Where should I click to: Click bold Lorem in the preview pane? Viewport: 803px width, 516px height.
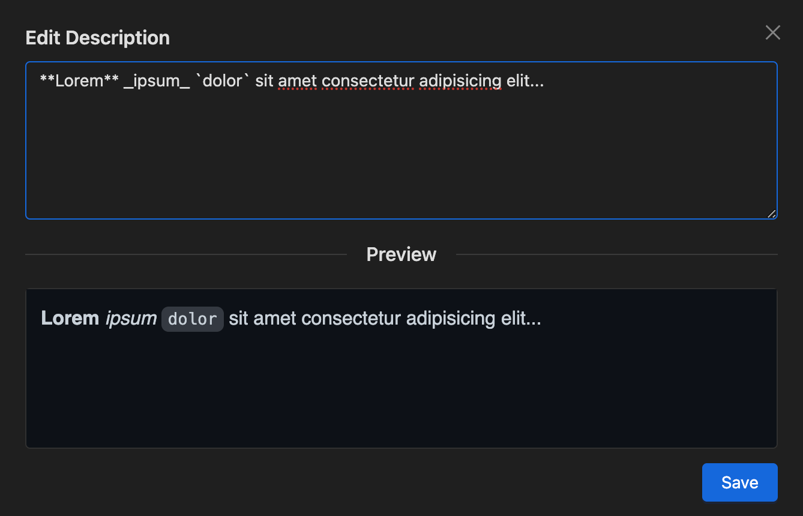(x=70, y=318)
